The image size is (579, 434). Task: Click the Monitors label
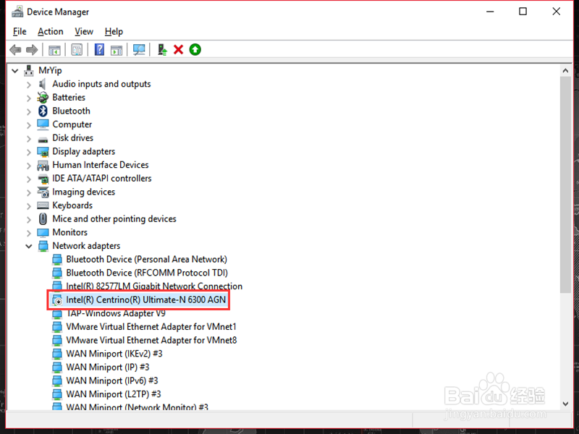point(69,232)
